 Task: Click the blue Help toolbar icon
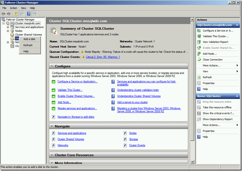click(x=29, y=13)
